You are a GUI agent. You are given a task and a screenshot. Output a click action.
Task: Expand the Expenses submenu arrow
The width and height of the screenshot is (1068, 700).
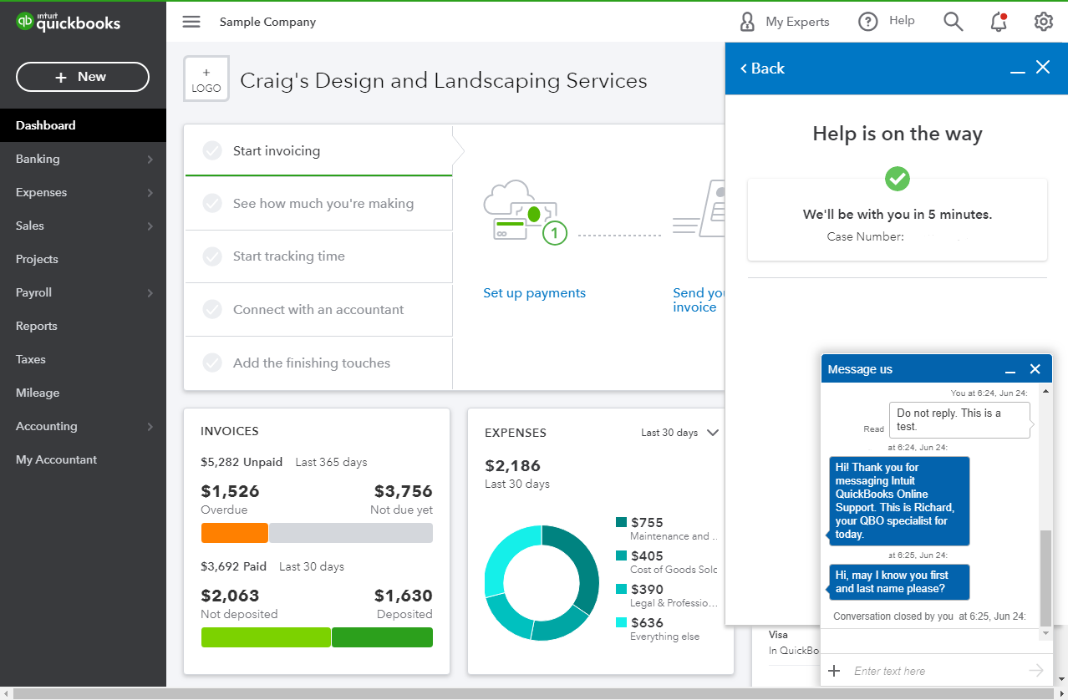tap(150, 193)
